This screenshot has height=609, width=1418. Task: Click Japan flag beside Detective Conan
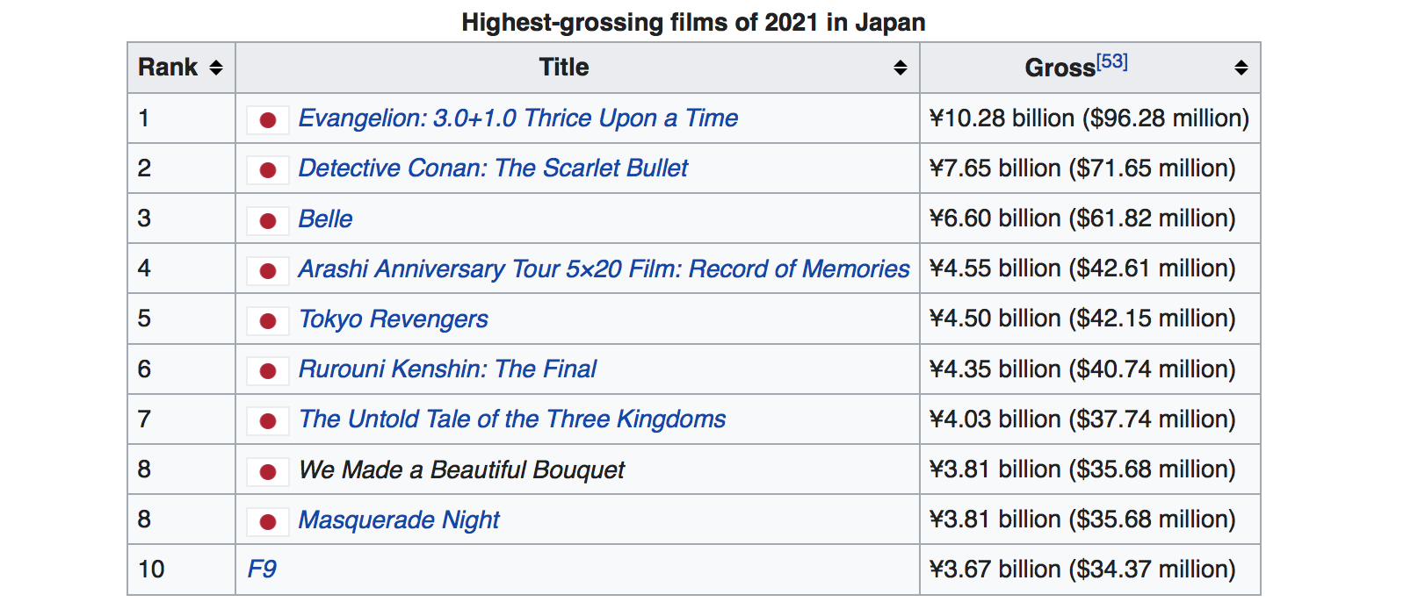point(268,169)
